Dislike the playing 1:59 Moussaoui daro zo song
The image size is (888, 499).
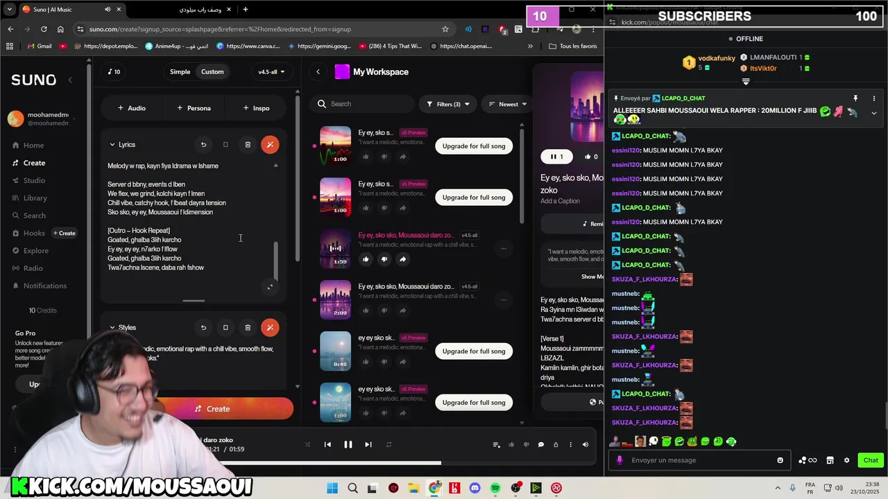pos(384,259)
